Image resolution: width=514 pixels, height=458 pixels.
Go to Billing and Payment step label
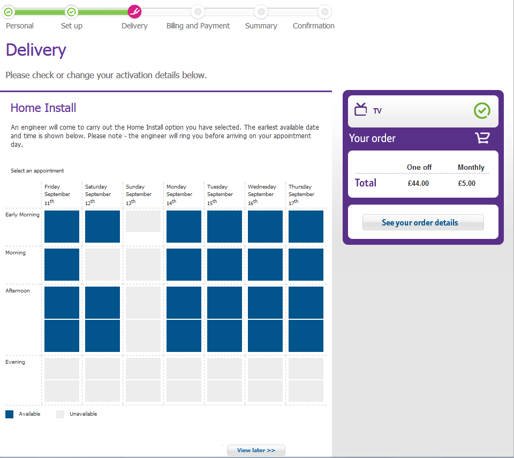click(198, 26)
